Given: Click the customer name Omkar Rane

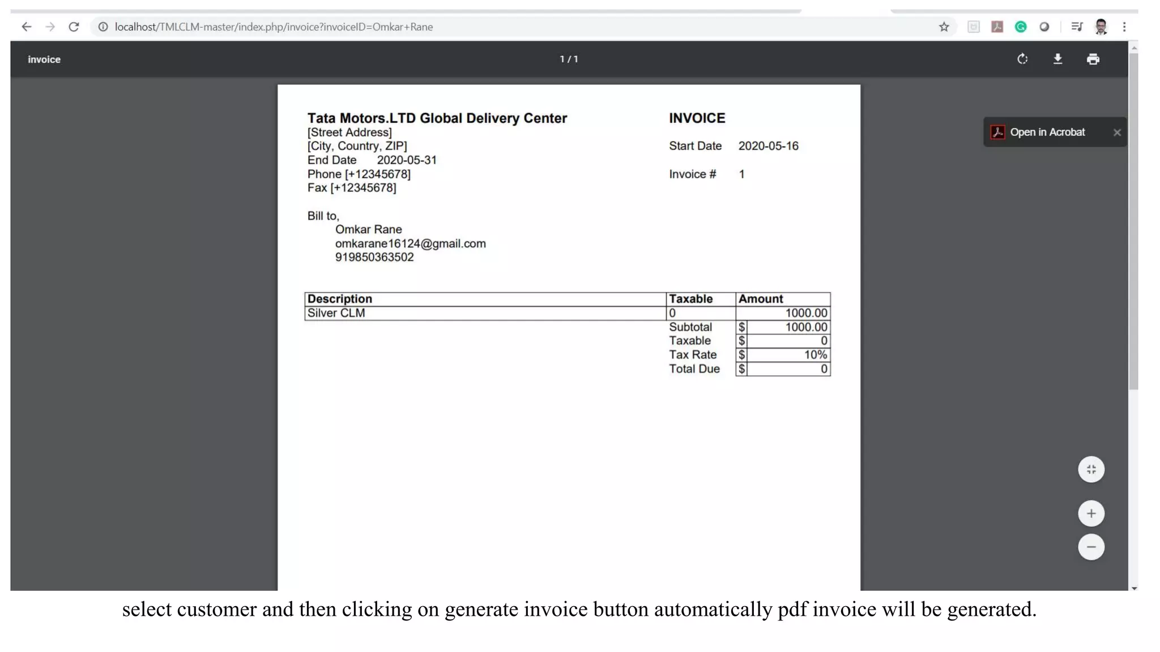Looking at the screenshot, I should (x=368, y=229).
